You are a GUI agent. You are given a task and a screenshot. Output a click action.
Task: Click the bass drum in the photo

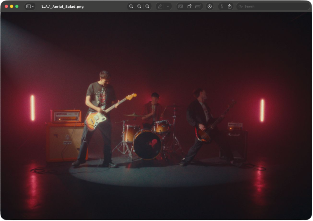147,145
